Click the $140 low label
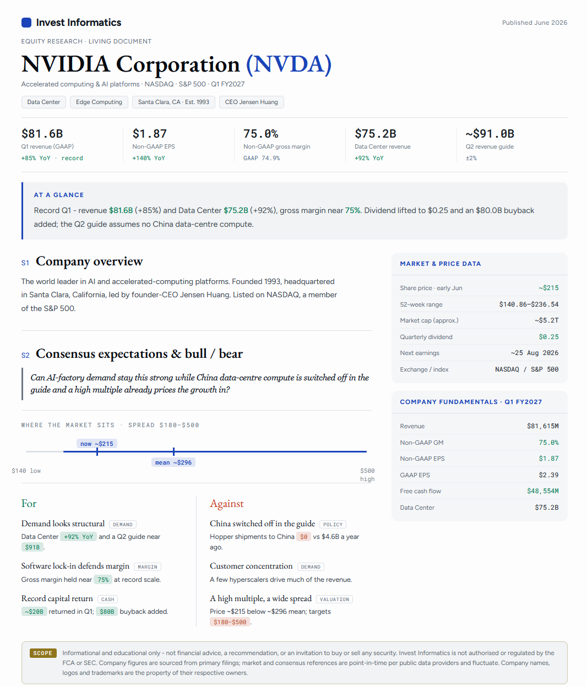 (26, 471)
